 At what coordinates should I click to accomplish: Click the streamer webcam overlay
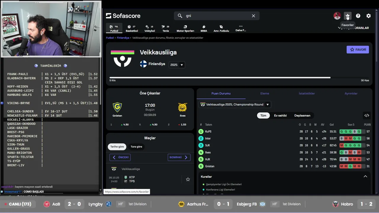(51, 29)
